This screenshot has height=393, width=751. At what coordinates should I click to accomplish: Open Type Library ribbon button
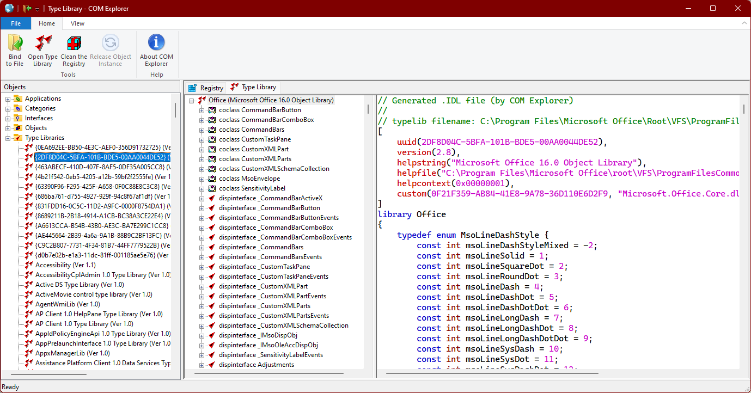(x=43, y=51)
